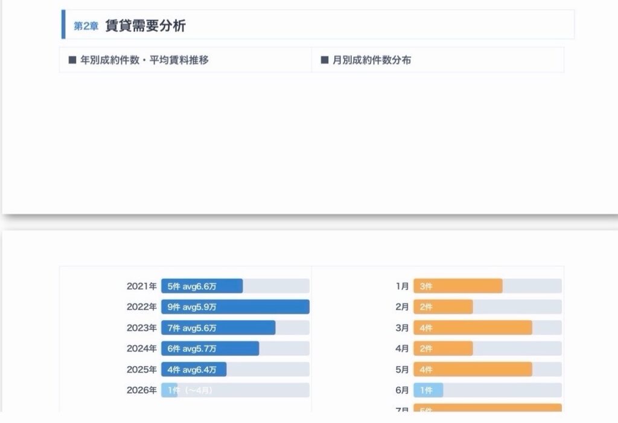The image size is (618, 423).
Task: Click the 2022年 bar showing 9件 avg5.9万
Action: tap(235, 307)
